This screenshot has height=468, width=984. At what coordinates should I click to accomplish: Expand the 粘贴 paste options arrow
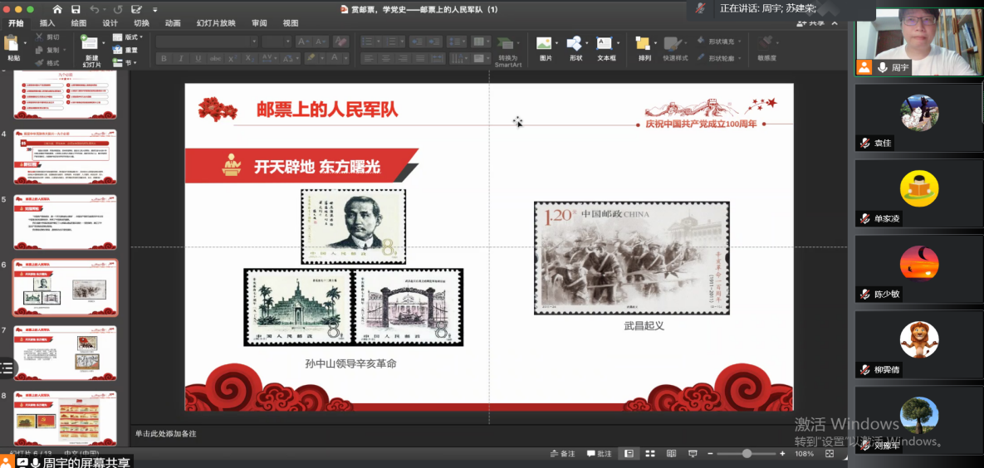pos(25,42)
